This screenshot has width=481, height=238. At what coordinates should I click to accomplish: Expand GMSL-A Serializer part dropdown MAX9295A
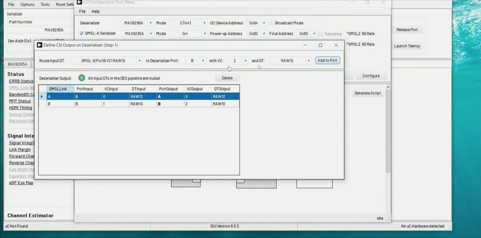(151, 34)
